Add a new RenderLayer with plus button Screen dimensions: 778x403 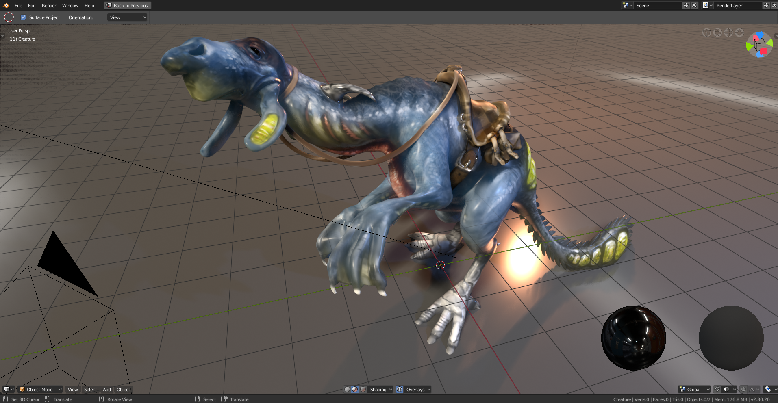pos(766,5)
